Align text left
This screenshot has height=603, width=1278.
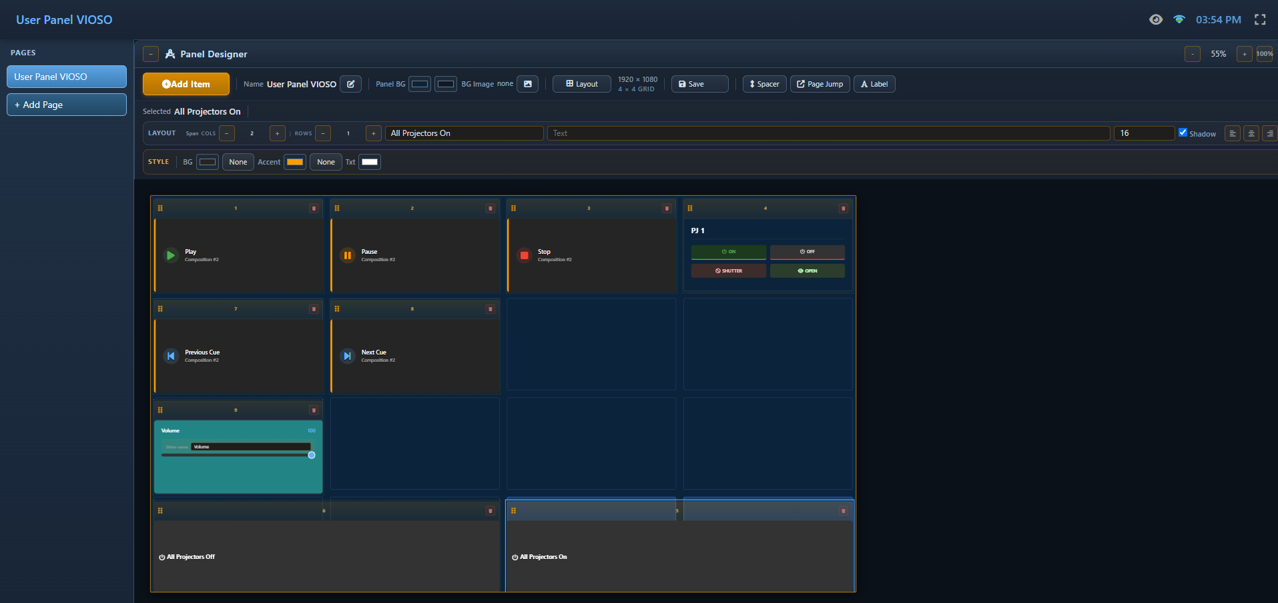click(x=1233, y=133)
